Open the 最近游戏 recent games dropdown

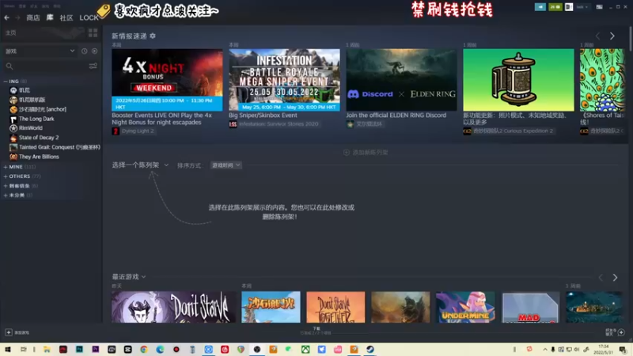[129, 277]
